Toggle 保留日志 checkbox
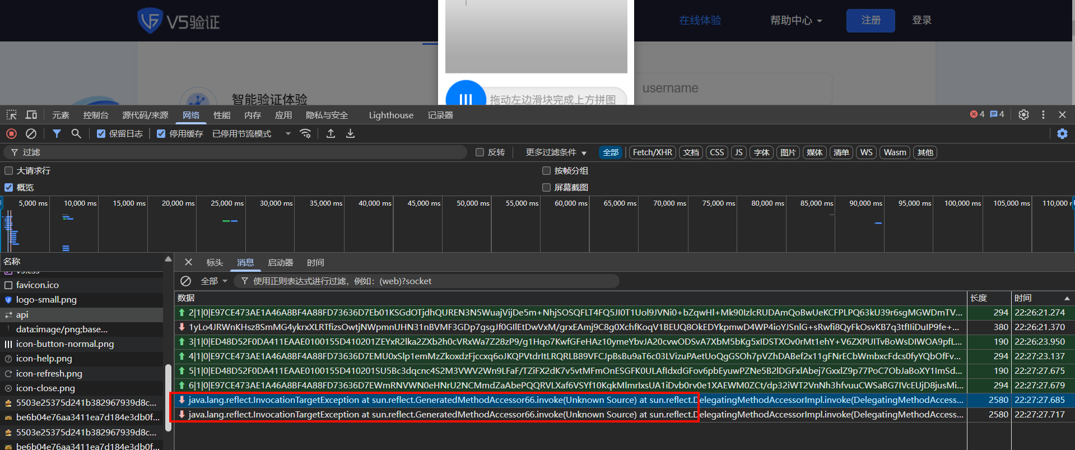This screenshot has width=1075, height=450. point(101,134)
